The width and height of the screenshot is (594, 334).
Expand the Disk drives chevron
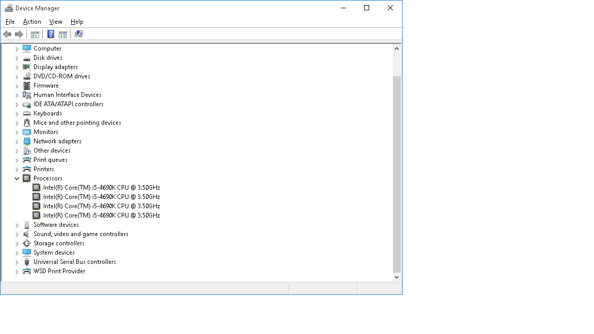click(x=16, y=58)
